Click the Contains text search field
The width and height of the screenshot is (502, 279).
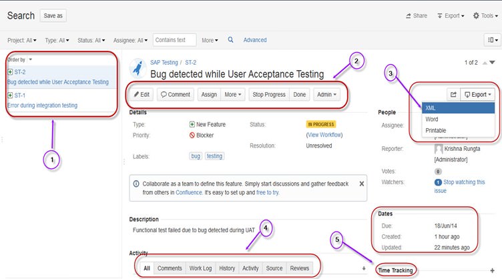point(174,40)
